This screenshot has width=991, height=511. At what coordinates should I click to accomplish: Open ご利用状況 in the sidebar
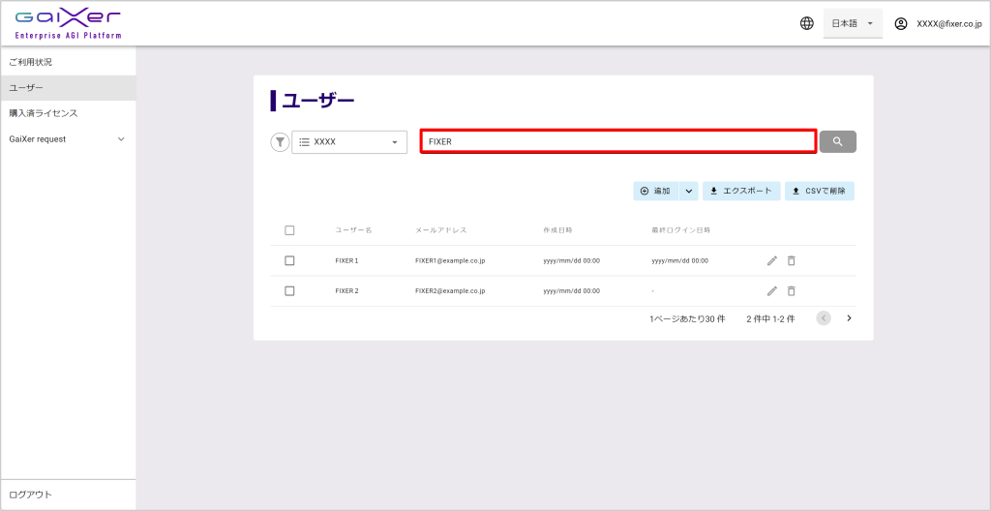click(x=31, y=62)
